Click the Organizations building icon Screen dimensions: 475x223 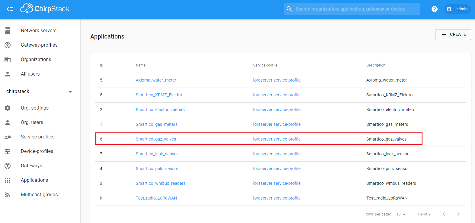[8, 60]
